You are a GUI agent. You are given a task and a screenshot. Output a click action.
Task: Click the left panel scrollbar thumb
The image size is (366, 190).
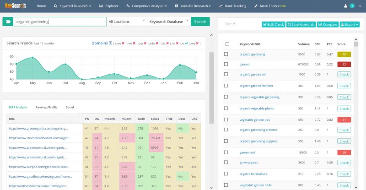tap(211, 87)
